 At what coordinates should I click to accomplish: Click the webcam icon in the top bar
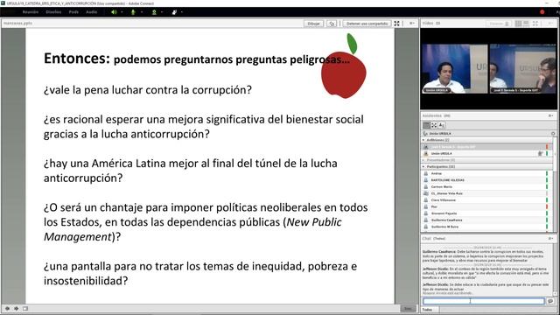tap(154, 12)
